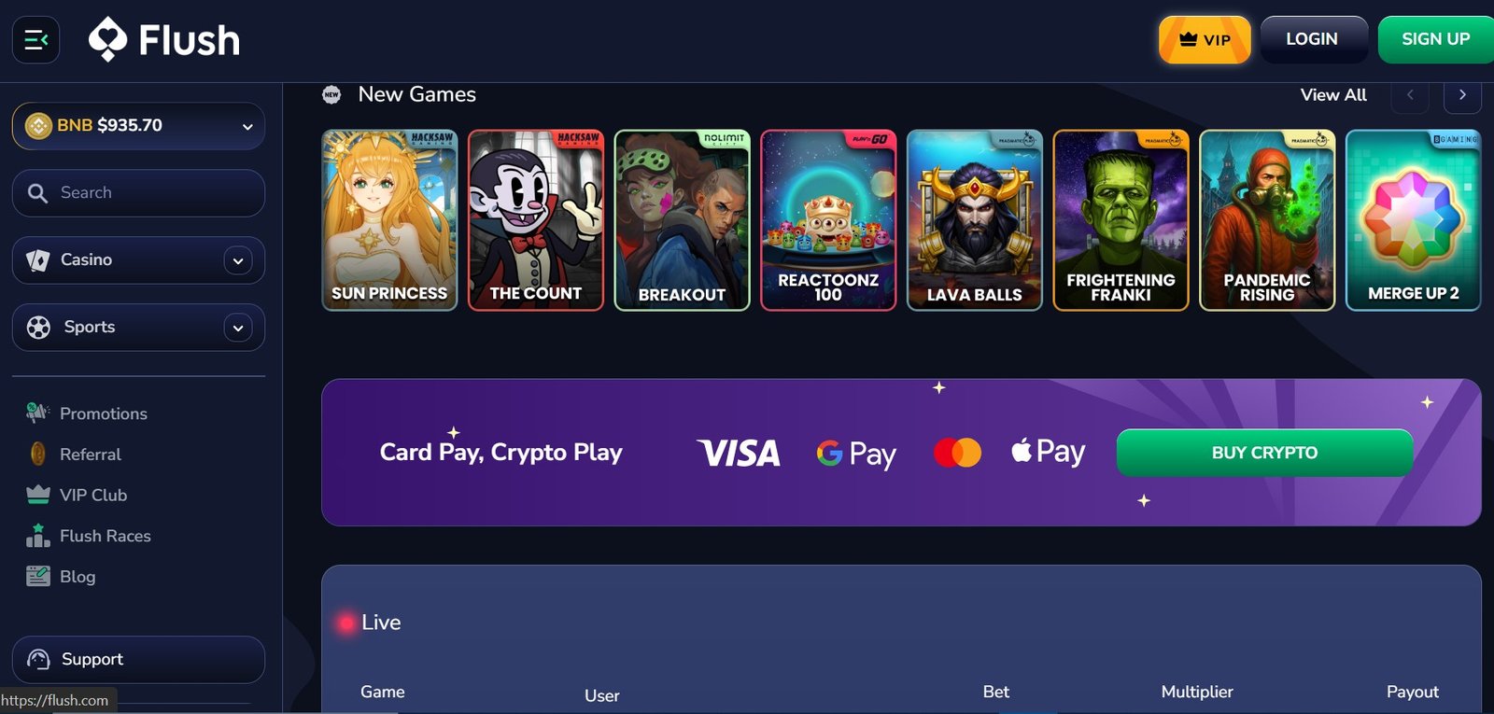Go to next New Games carousel page
The height and width of the screenshot is (714, 1494).
coord(1462,95)
